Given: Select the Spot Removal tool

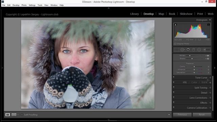Looking at the screenshot, I should 182,50.
